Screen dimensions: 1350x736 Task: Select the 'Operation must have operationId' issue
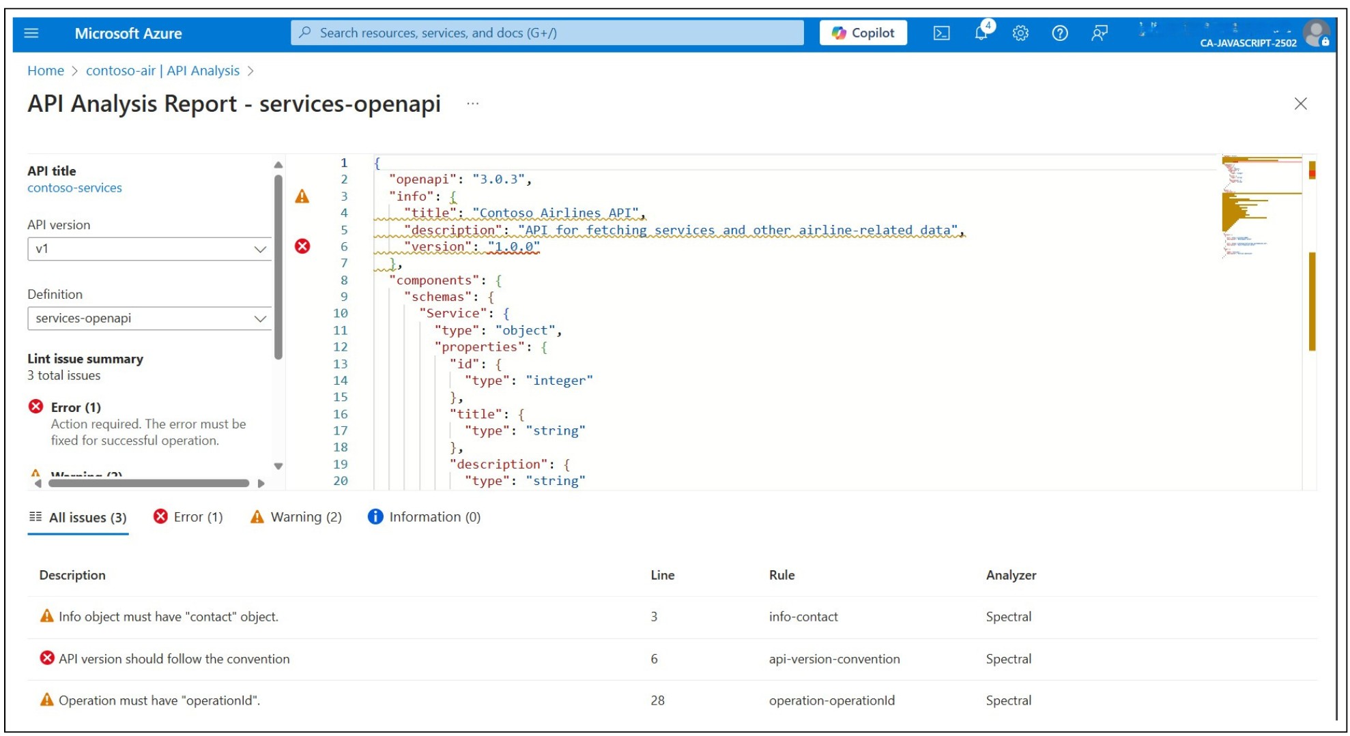click(672, 701)
